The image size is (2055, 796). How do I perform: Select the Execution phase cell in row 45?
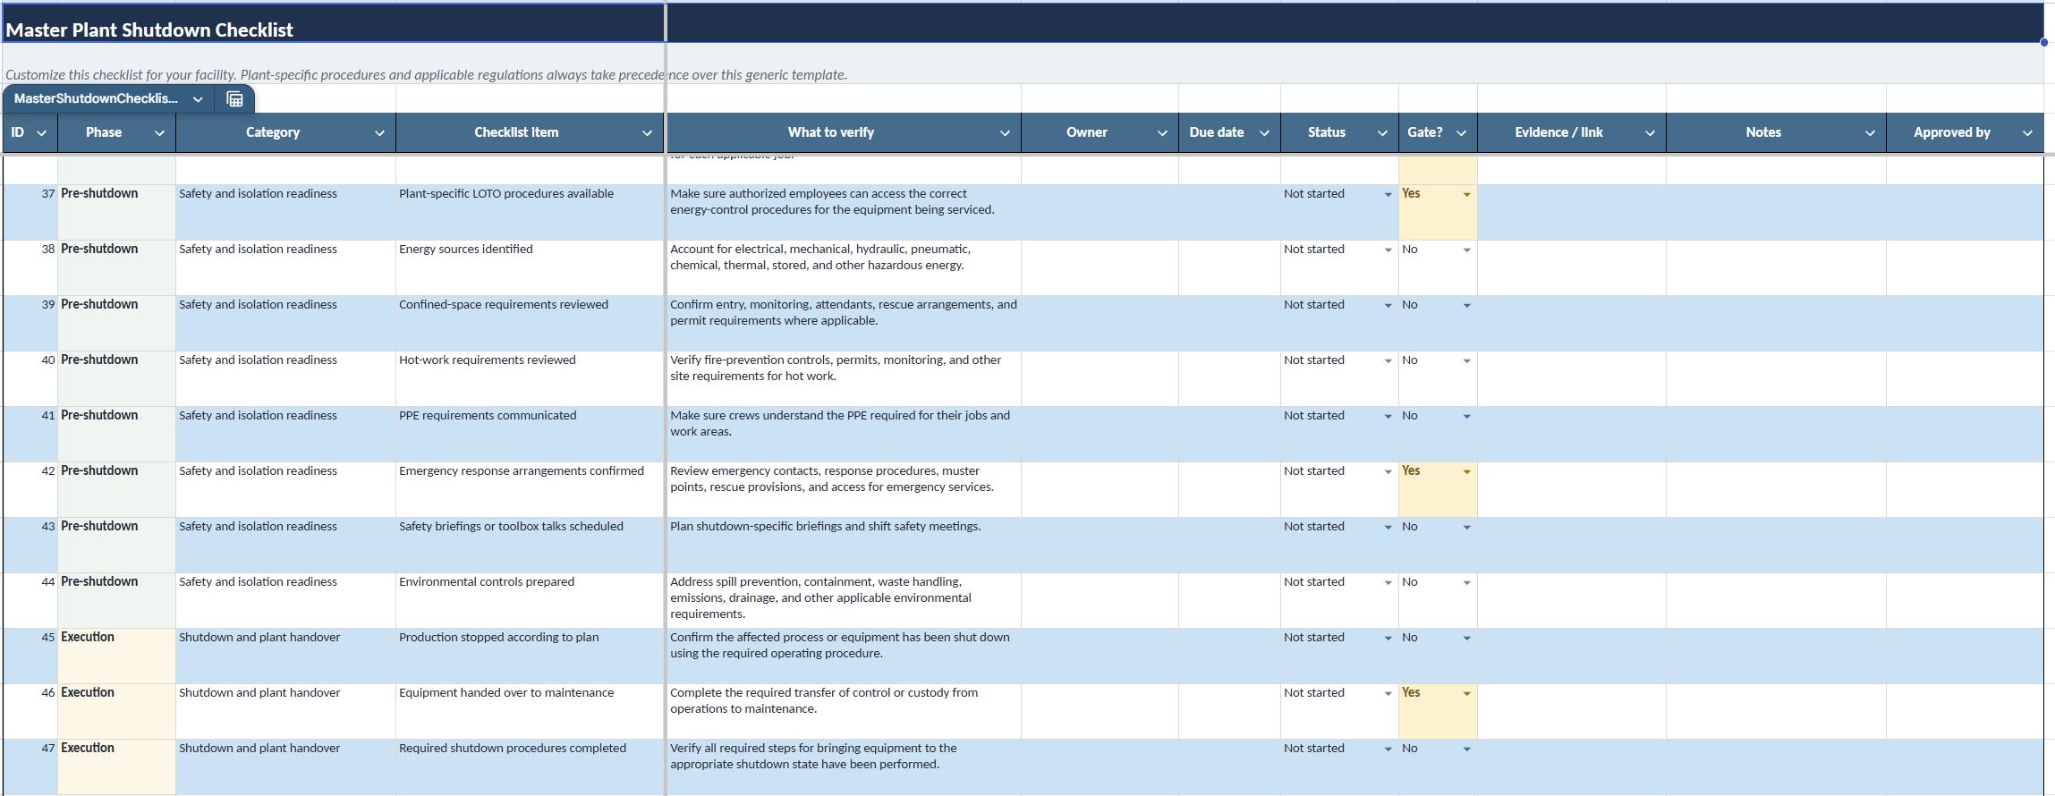click(116, 656)
